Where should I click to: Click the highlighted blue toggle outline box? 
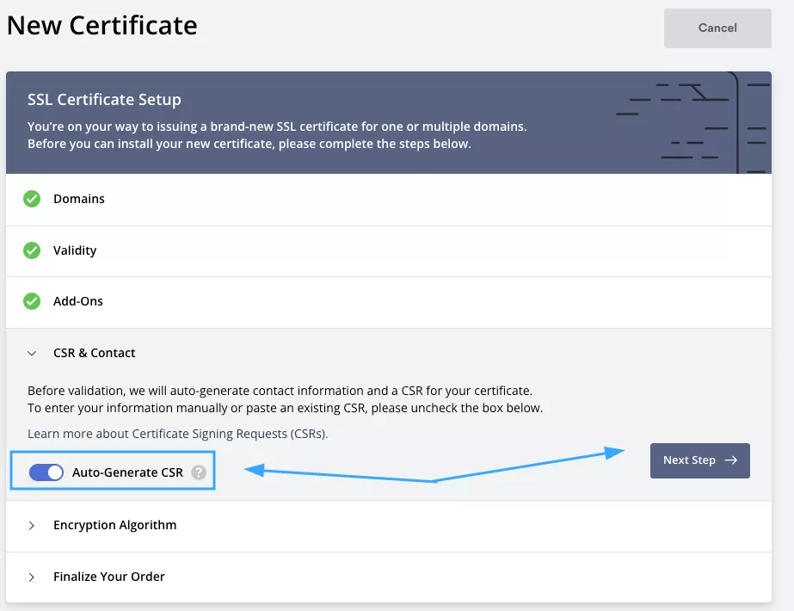tap(113, 472)
